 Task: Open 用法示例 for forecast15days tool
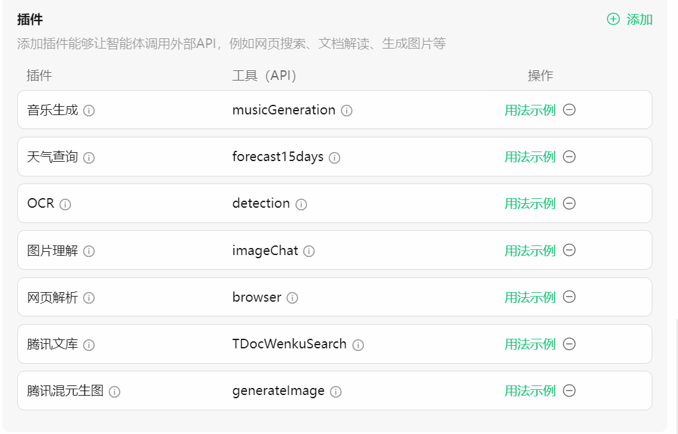point(530,157)
